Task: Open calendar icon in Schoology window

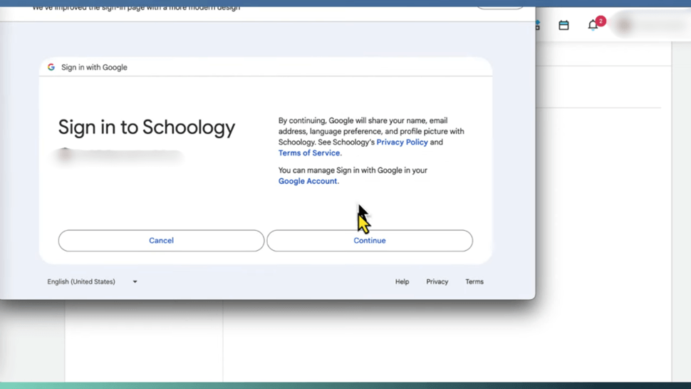Action: [563, 25]
